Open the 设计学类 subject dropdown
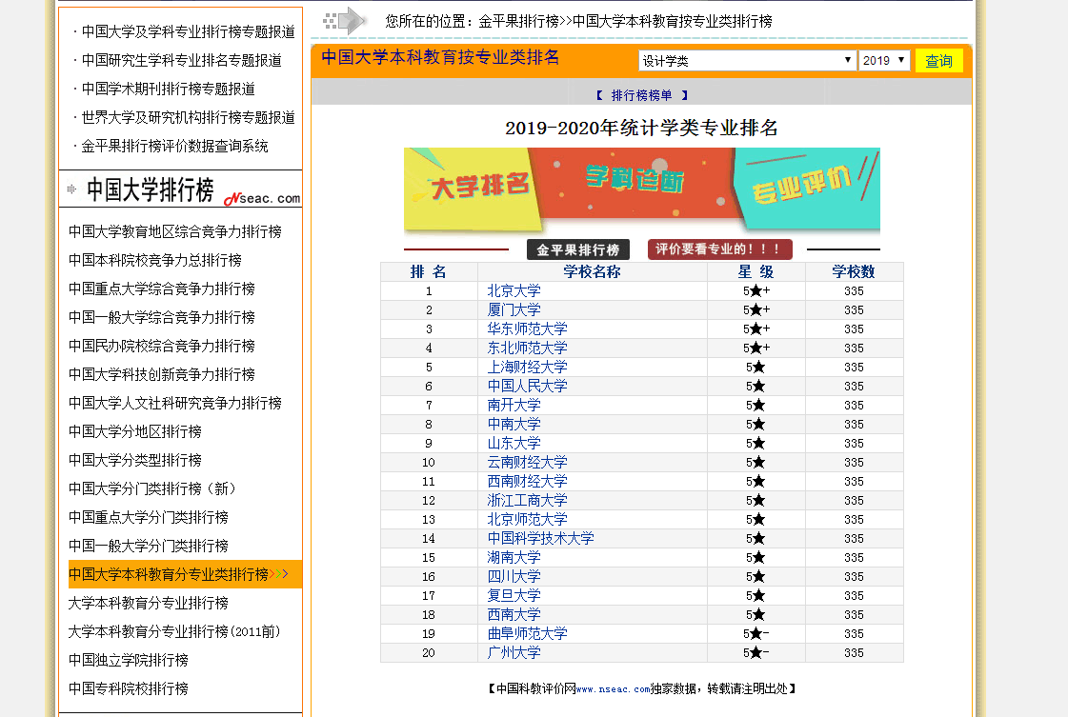The width and height of the screenshot is (1068, 717). pos(747,61)
